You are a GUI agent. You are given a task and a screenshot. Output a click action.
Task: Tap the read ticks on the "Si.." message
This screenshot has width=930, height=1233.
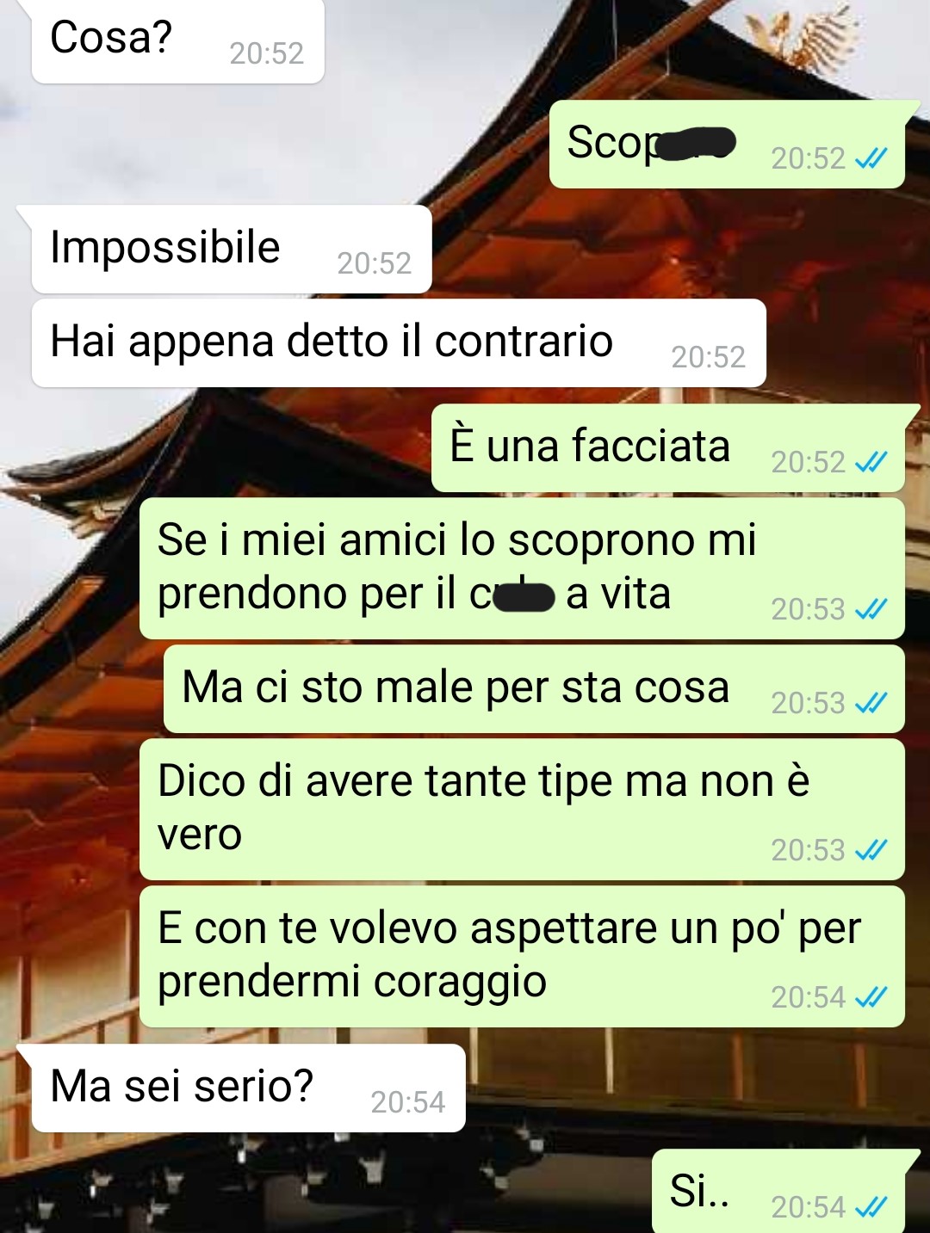871,1208
